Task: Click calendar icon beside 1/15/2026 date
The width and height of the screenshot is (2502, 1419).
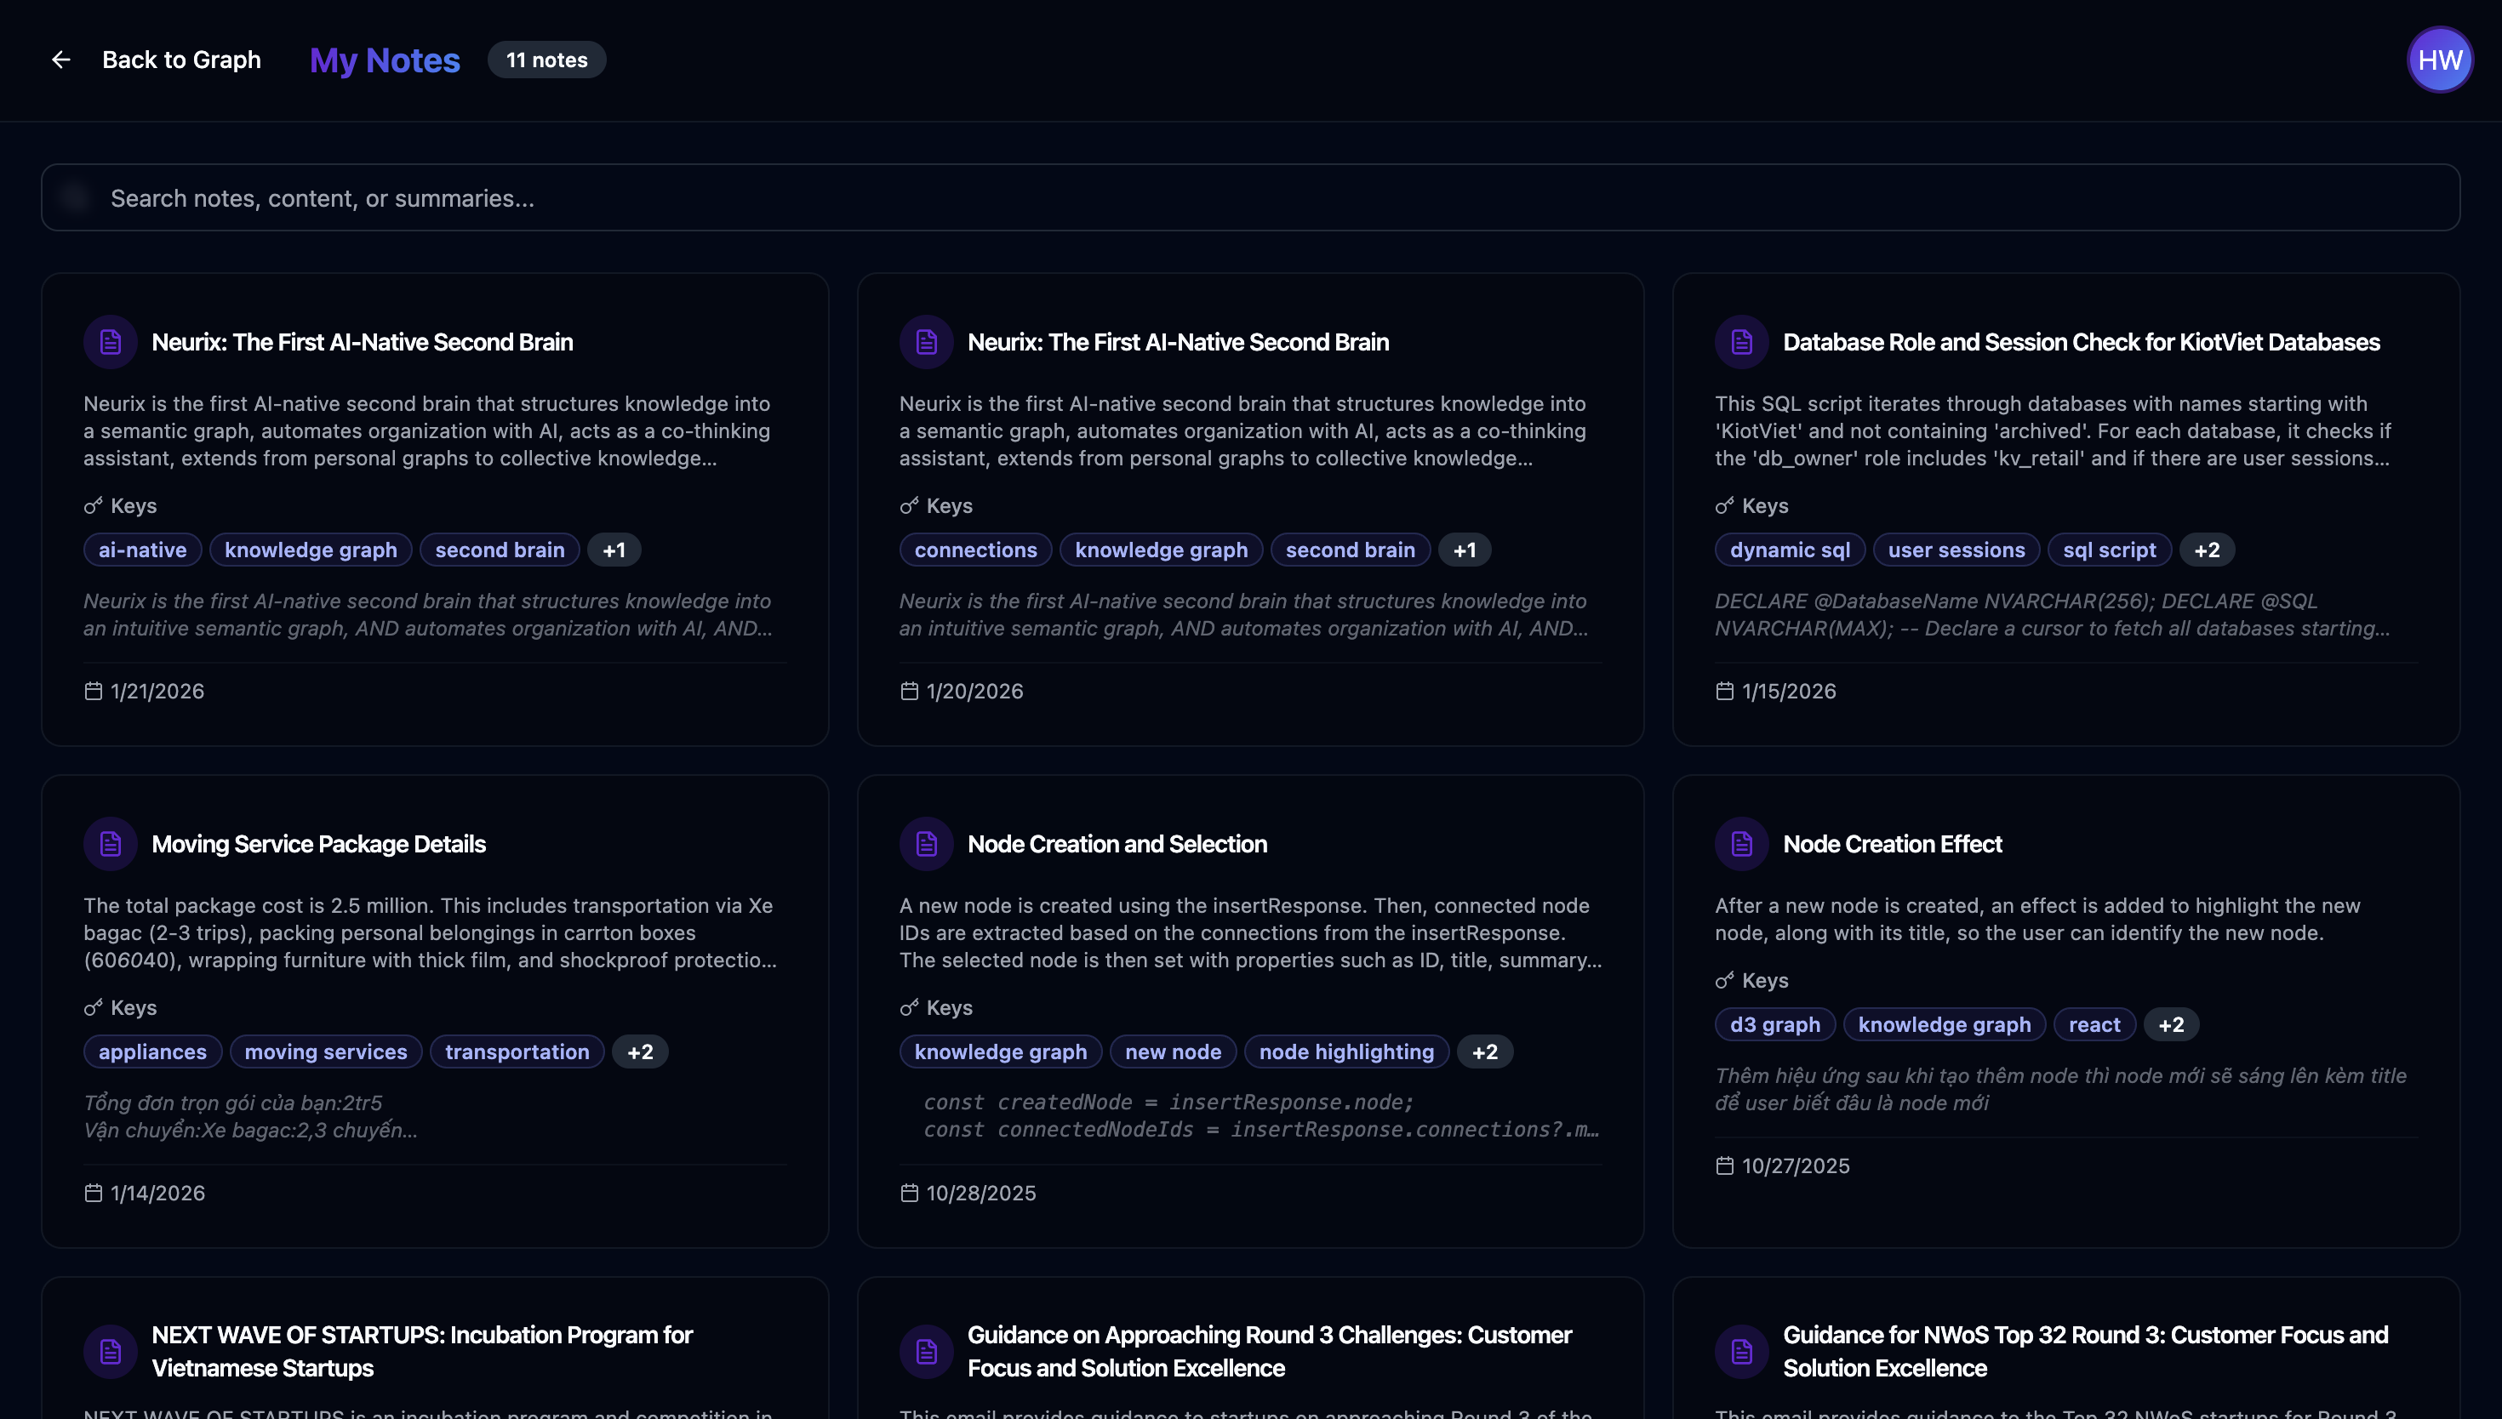Action: click(1724, 691)
